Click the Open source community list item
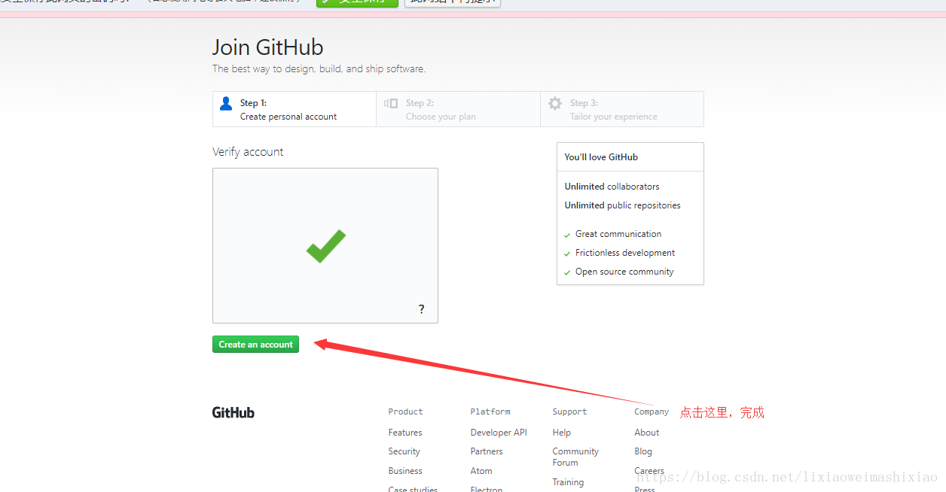946x492 pixels. coord(624,272)
